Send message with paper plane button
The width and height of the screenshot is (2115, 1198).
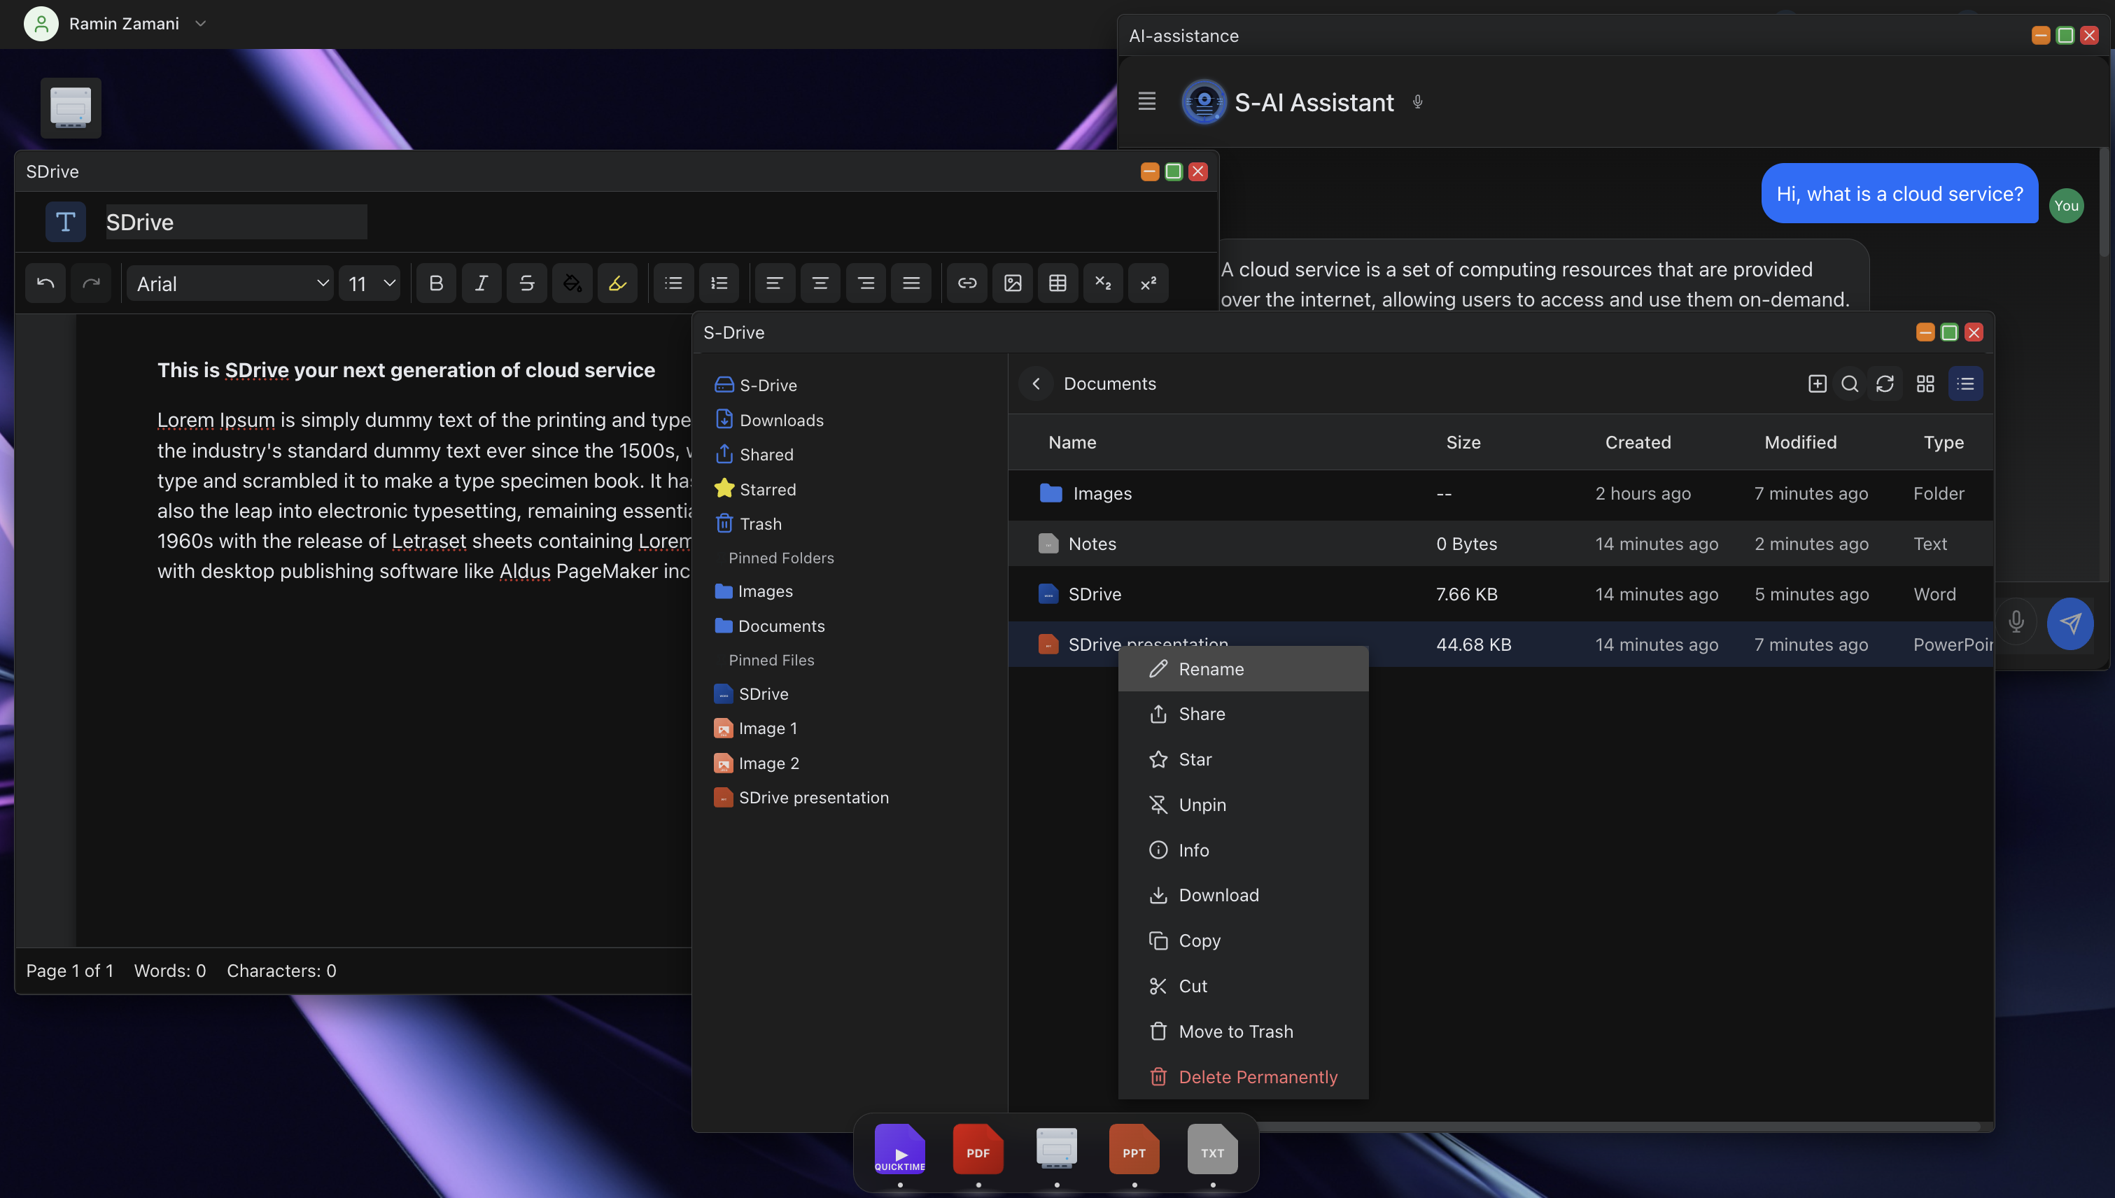pyautogui.click(x=2070, y=623)
